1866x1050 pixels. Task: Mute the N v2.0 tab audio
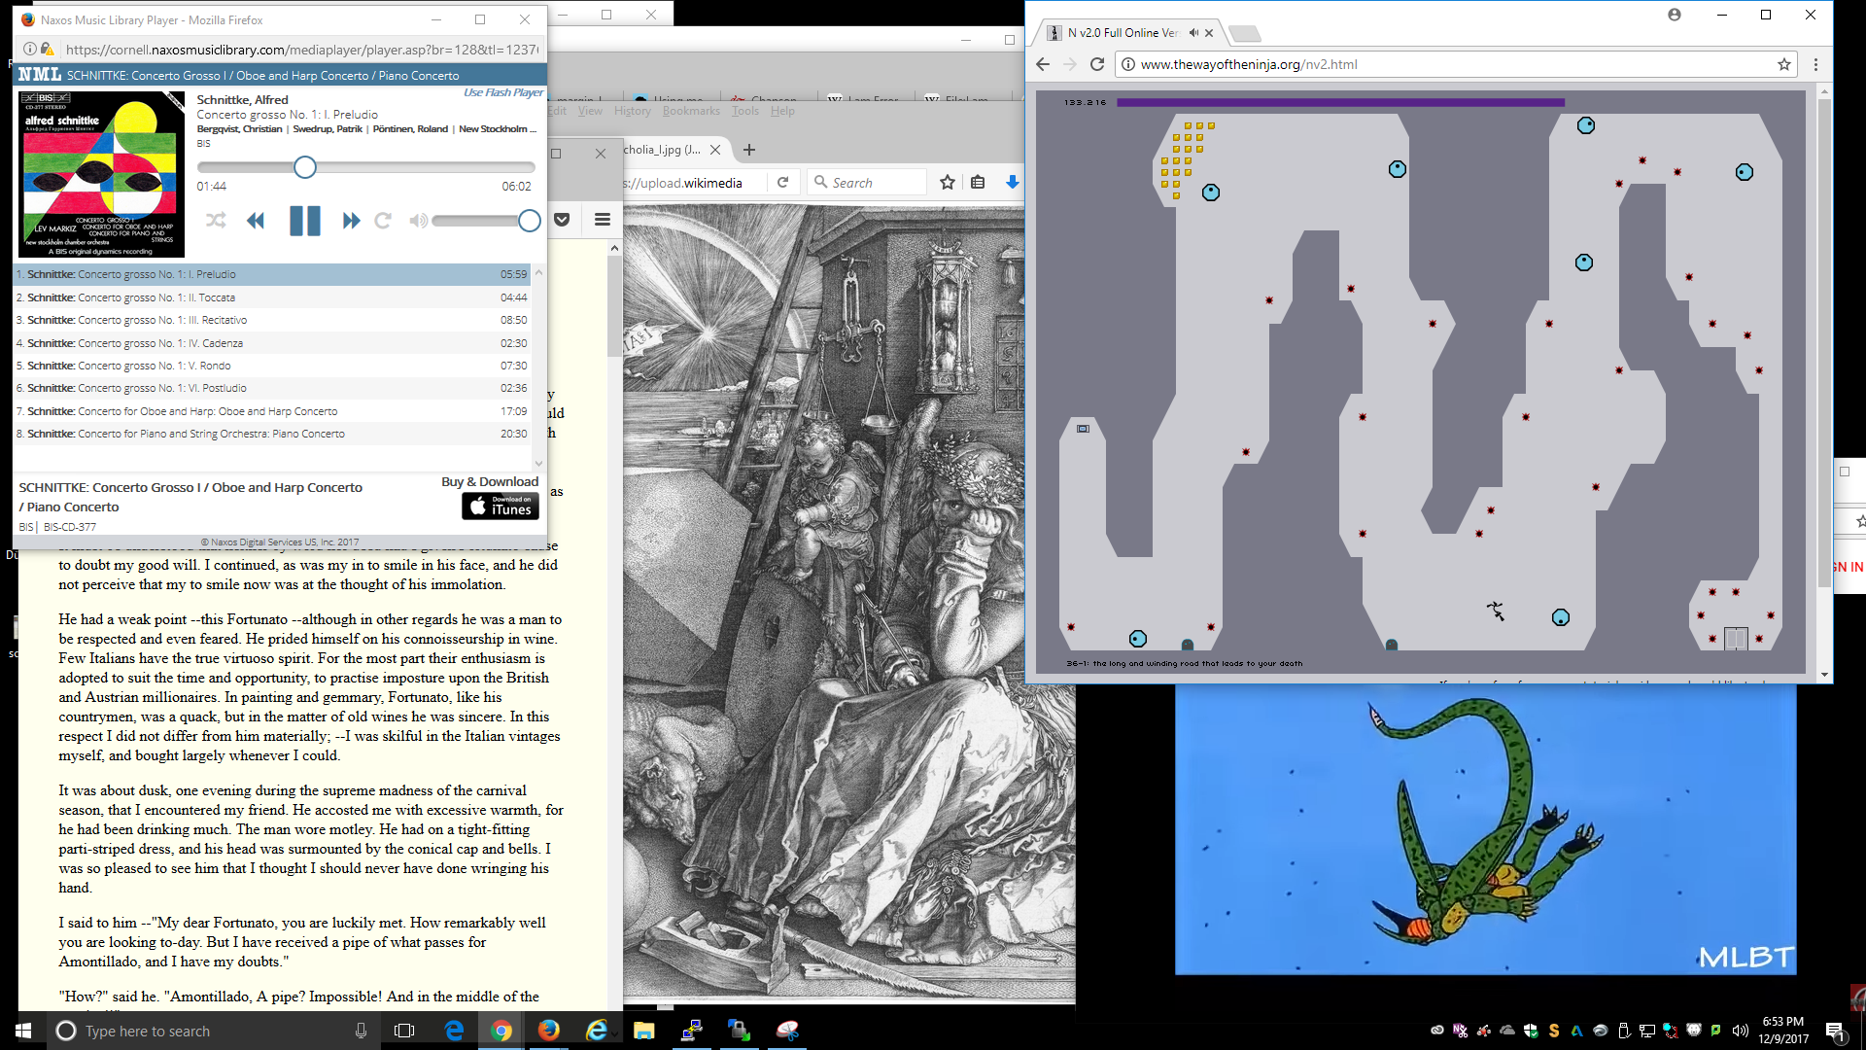1193,33
